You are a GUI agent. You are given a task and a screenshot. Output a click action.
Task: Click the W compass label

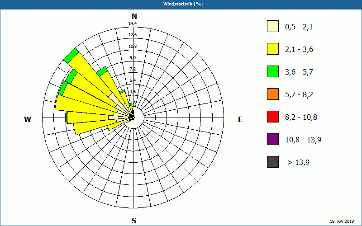[28, 119]
